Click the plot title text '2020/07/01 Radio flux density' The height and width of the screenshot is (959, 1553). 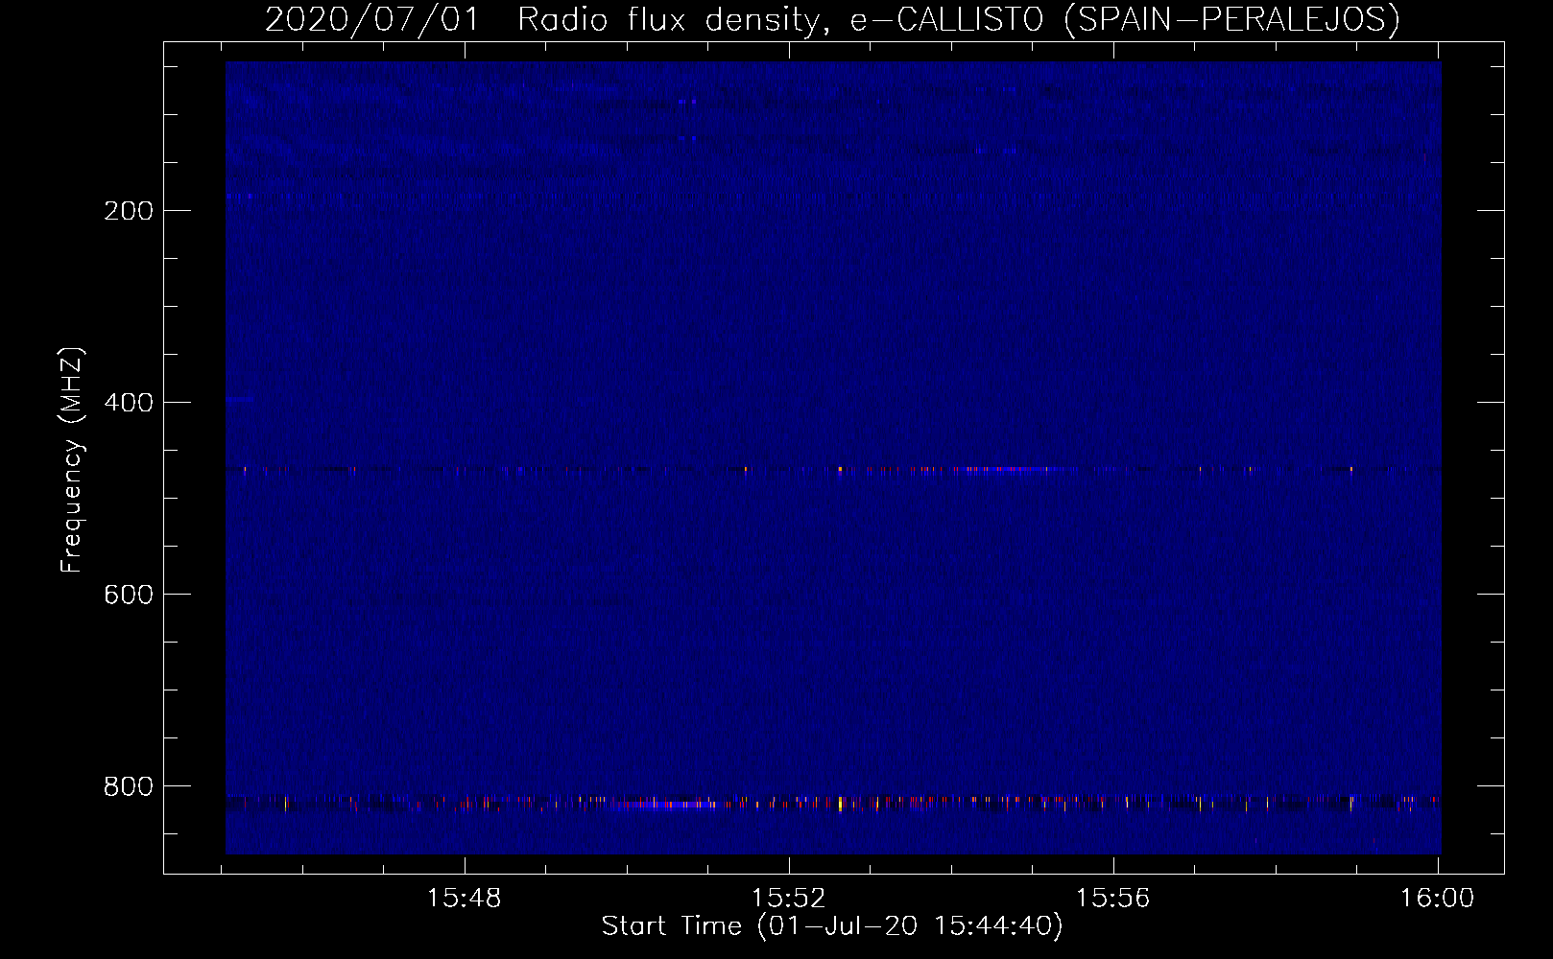pos(546,20)
